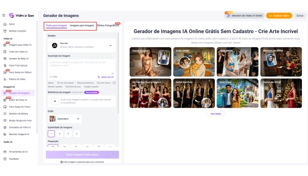Open the Dama de Natal thumbnail
Screen dimensions: 308x176
281,93
